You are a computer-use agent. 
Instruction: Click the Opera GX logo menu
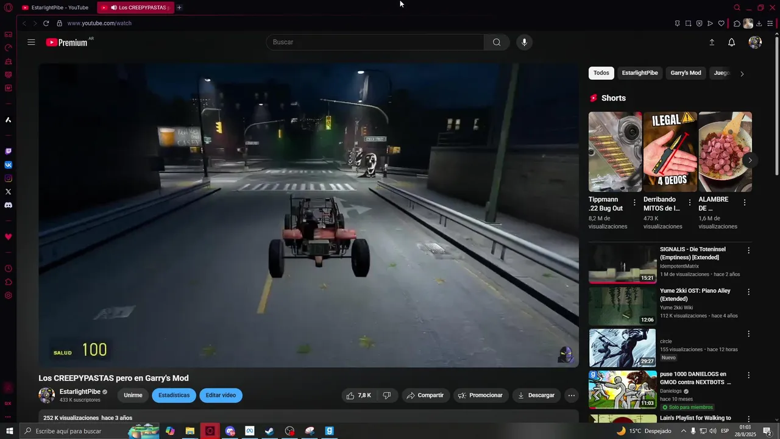[8, 7]
